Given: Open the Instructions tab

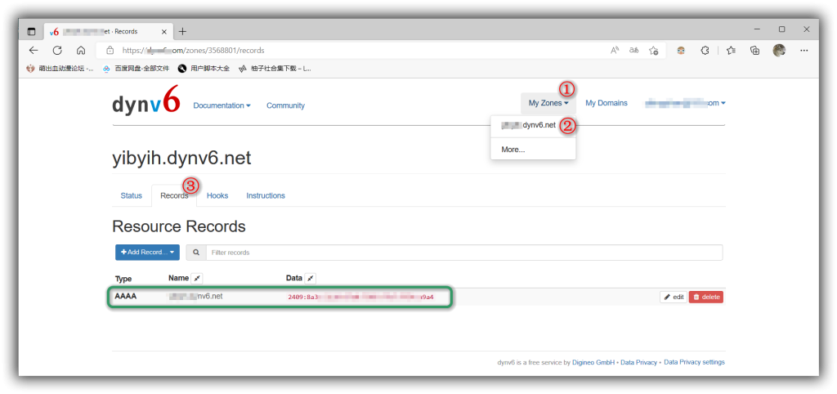Looking at the screenshot, I should coord(266,195).
